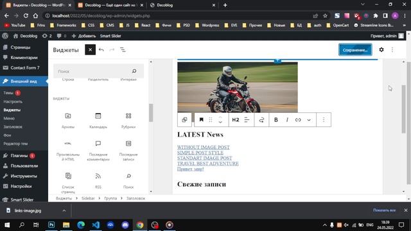Open heading block options menu
This screenshot has width=411, height=231.
coord(324,120)
